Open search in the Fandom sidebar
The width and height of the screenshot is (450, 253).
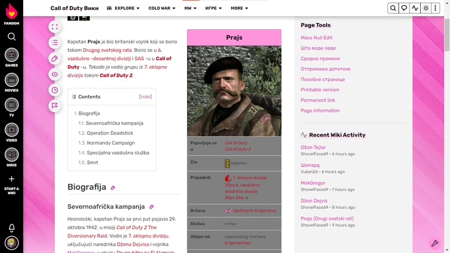tap(11, 37)
